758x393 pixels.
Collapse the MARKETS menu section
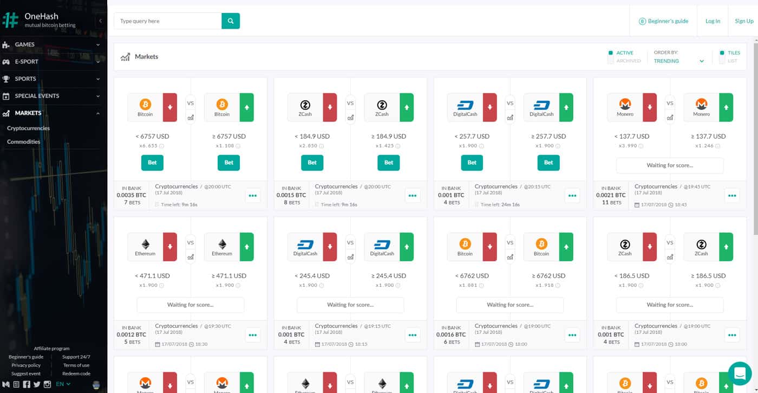point(51,113)
